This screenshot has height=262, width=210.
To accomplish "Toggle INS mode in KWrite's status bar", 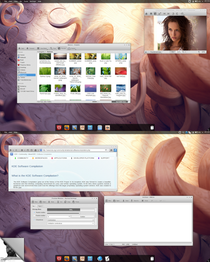I will 123,244.
